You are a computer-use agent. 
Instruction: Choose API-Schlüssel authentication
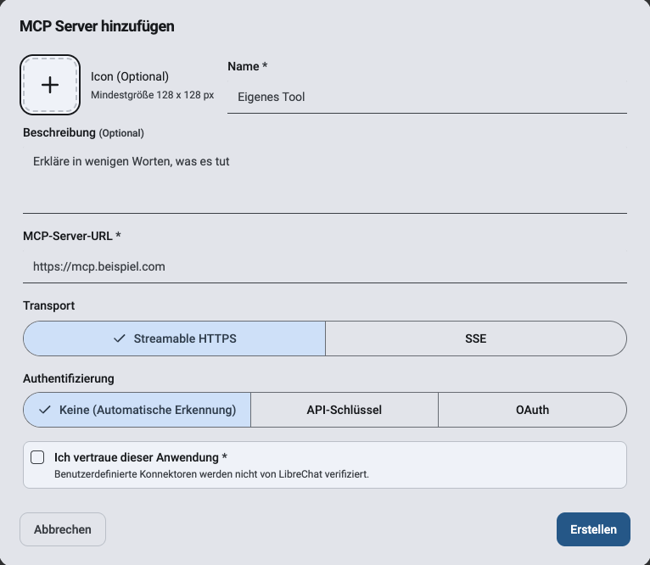345,410
